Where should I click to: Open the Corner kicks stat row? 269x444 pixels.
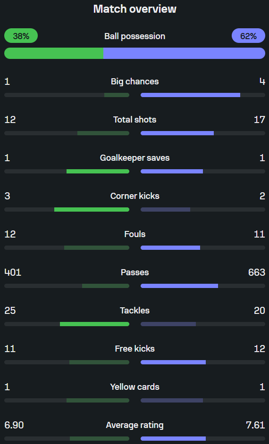coord(134,203)
